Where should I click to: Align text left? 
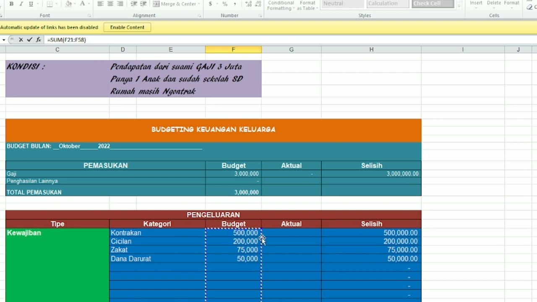coord(100,4)
